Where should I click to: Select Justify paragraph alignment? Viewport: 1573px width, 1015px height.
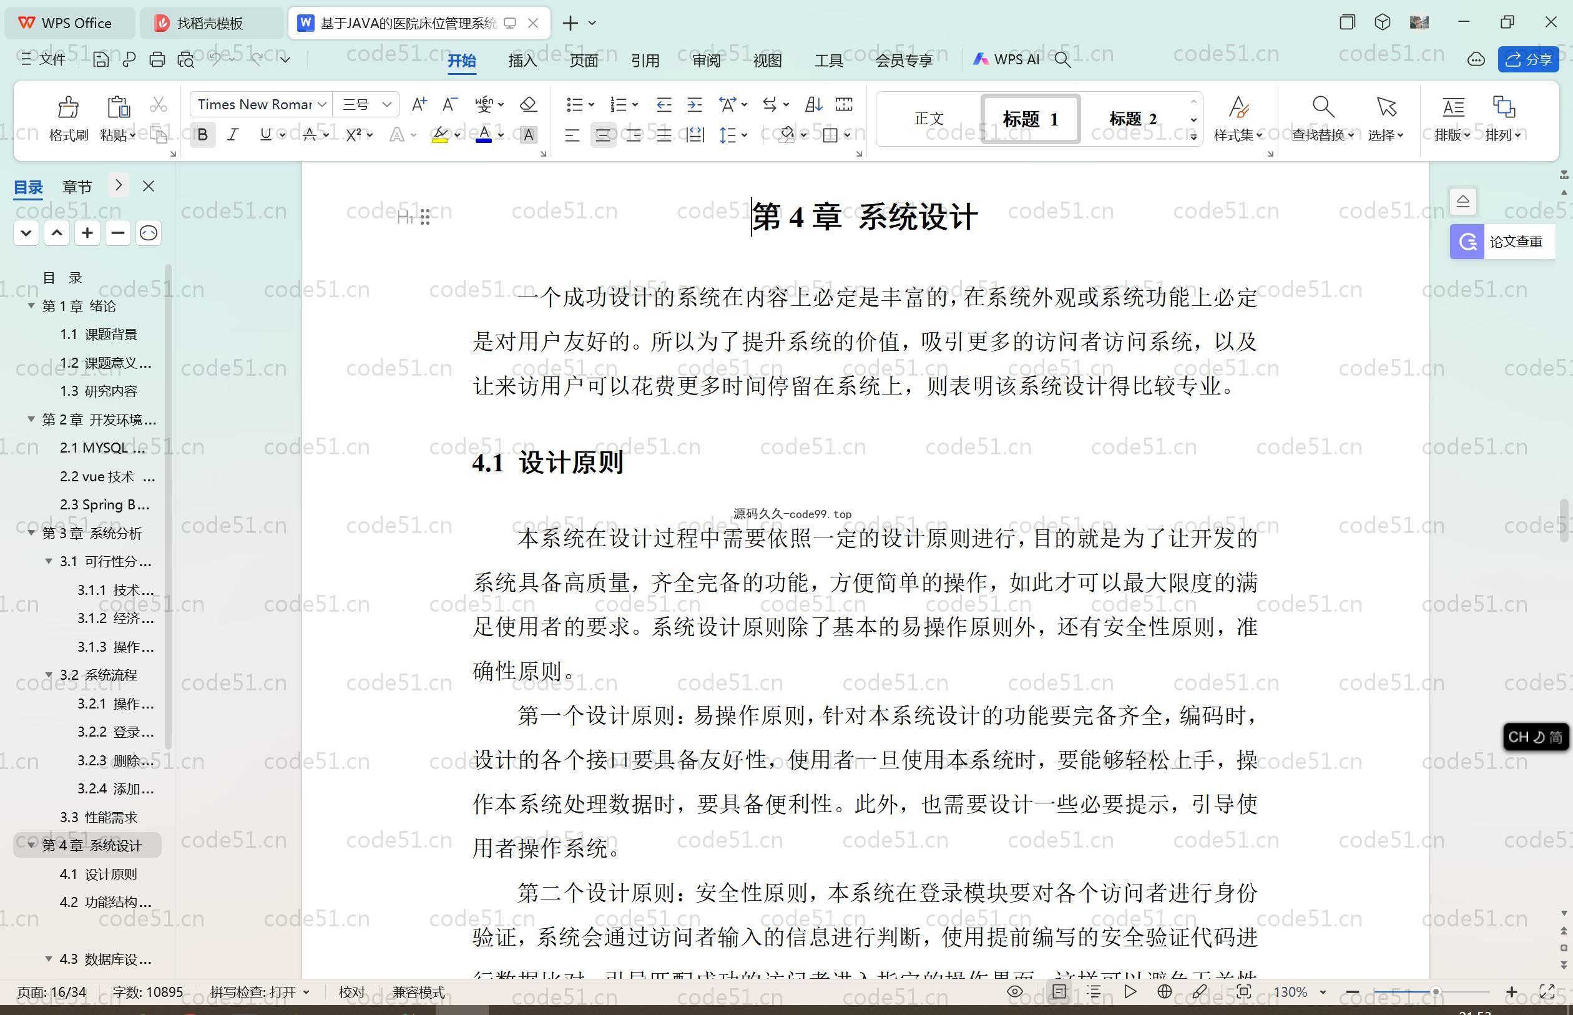664,135
